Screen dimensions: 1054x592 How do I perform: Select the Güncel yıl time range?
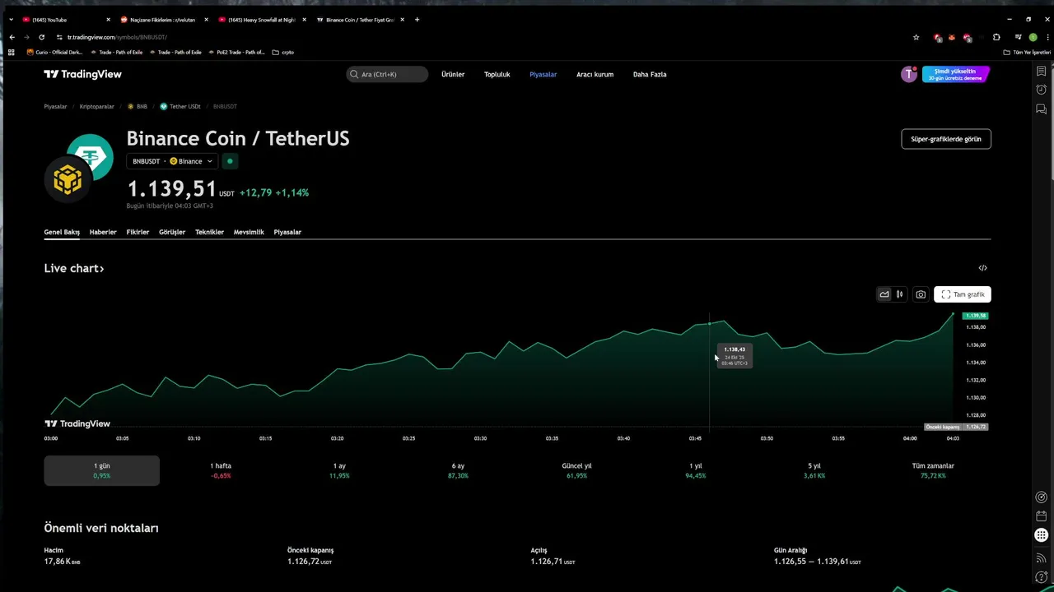[x=576, y=470]
